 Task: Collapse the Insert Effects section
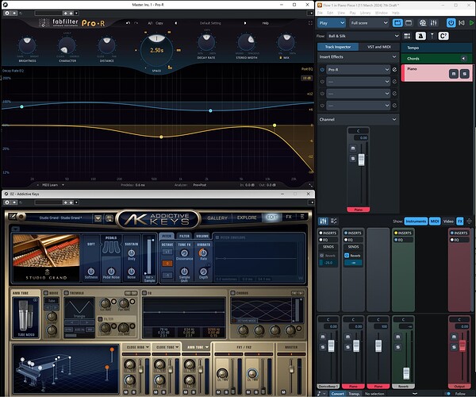click(x=394, y=57)
